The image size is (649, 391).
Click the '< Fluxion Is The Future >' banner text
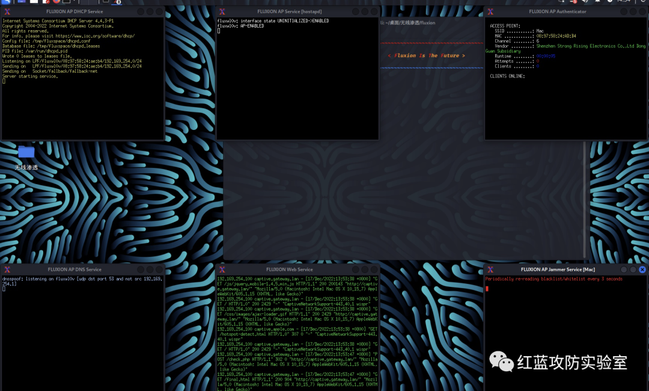click(x=426, y=55)
